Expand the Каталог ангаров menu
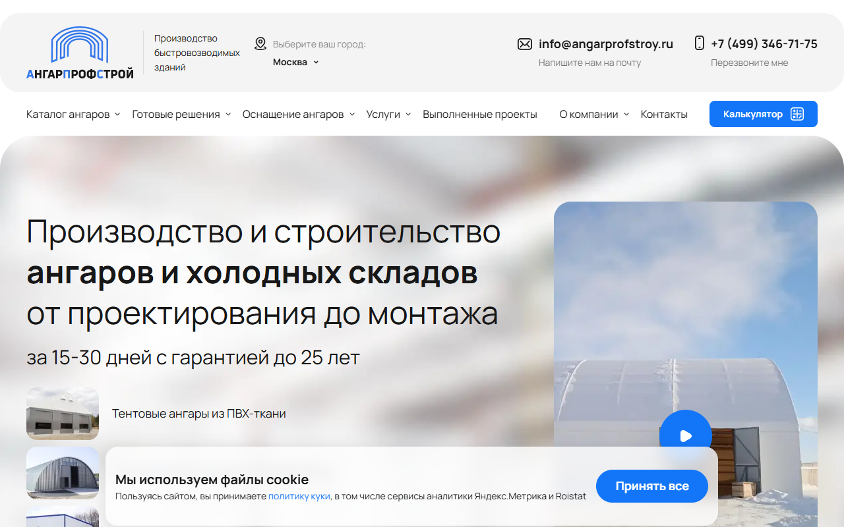The width and height of the screenshot is (844, 527). [73, 114]
